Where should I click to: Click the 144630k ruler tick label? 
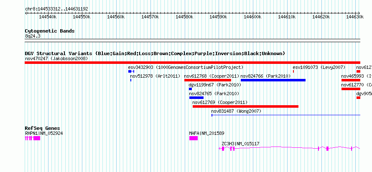click(355, 17)
